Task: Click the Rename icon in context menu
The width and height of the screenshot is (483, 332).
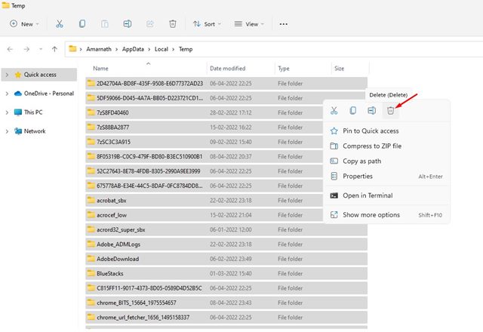Action: pyautogui.click(x=372, y=111)
